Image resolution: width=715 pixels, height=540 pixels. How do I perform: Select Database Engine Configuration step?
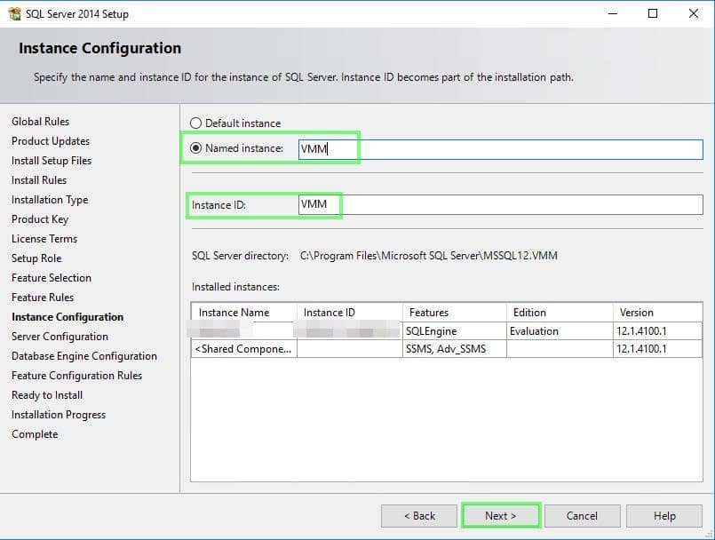point(84,356)
